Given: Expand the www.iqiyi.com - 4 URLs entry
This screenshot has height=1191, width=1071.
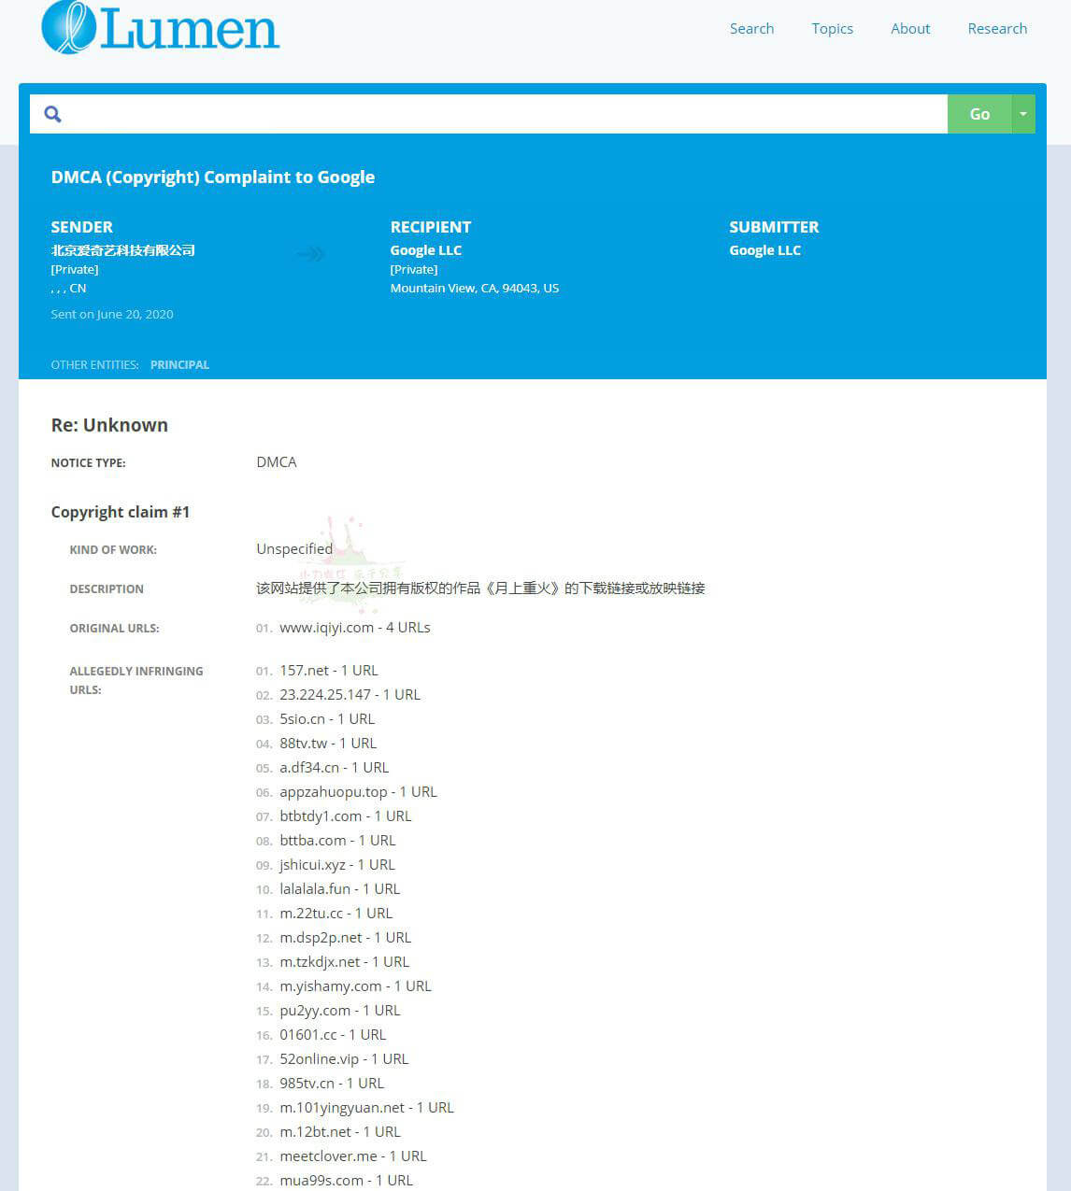Looking at the screenshot, I should (x=354, y=628).
